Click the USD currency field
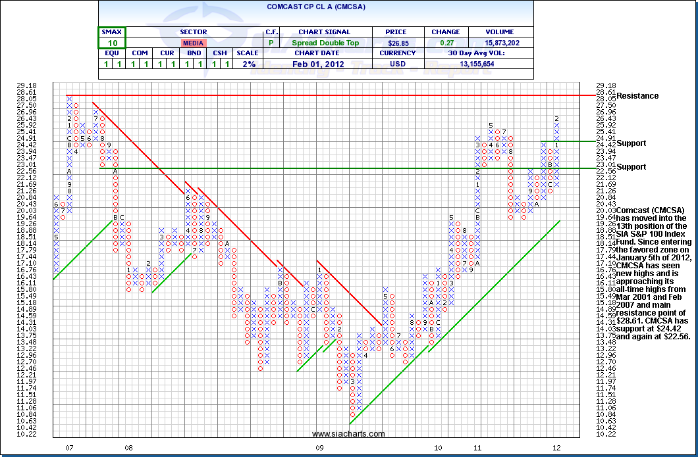Image resolution: width=698 pixels, height=457 pixels. coord(398,64)
